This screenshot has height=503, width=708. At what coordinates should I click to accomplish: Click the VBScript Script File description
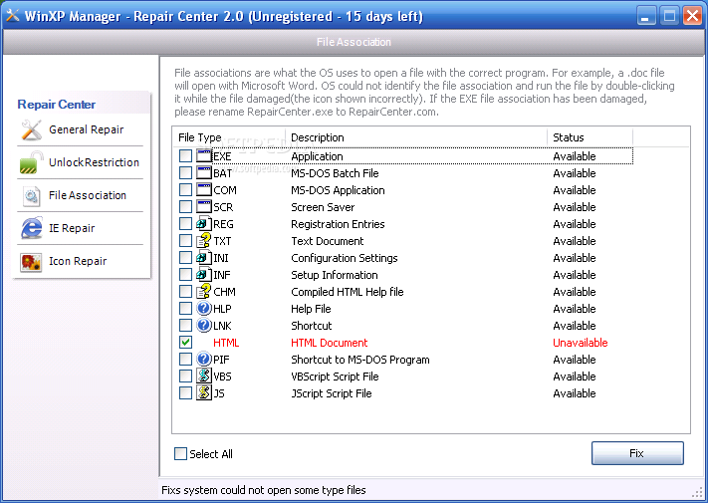(335, 377)
